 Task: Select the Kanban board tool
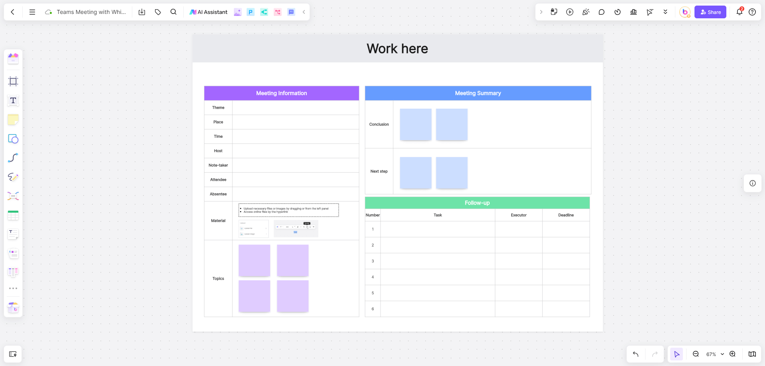pos(13,272)
